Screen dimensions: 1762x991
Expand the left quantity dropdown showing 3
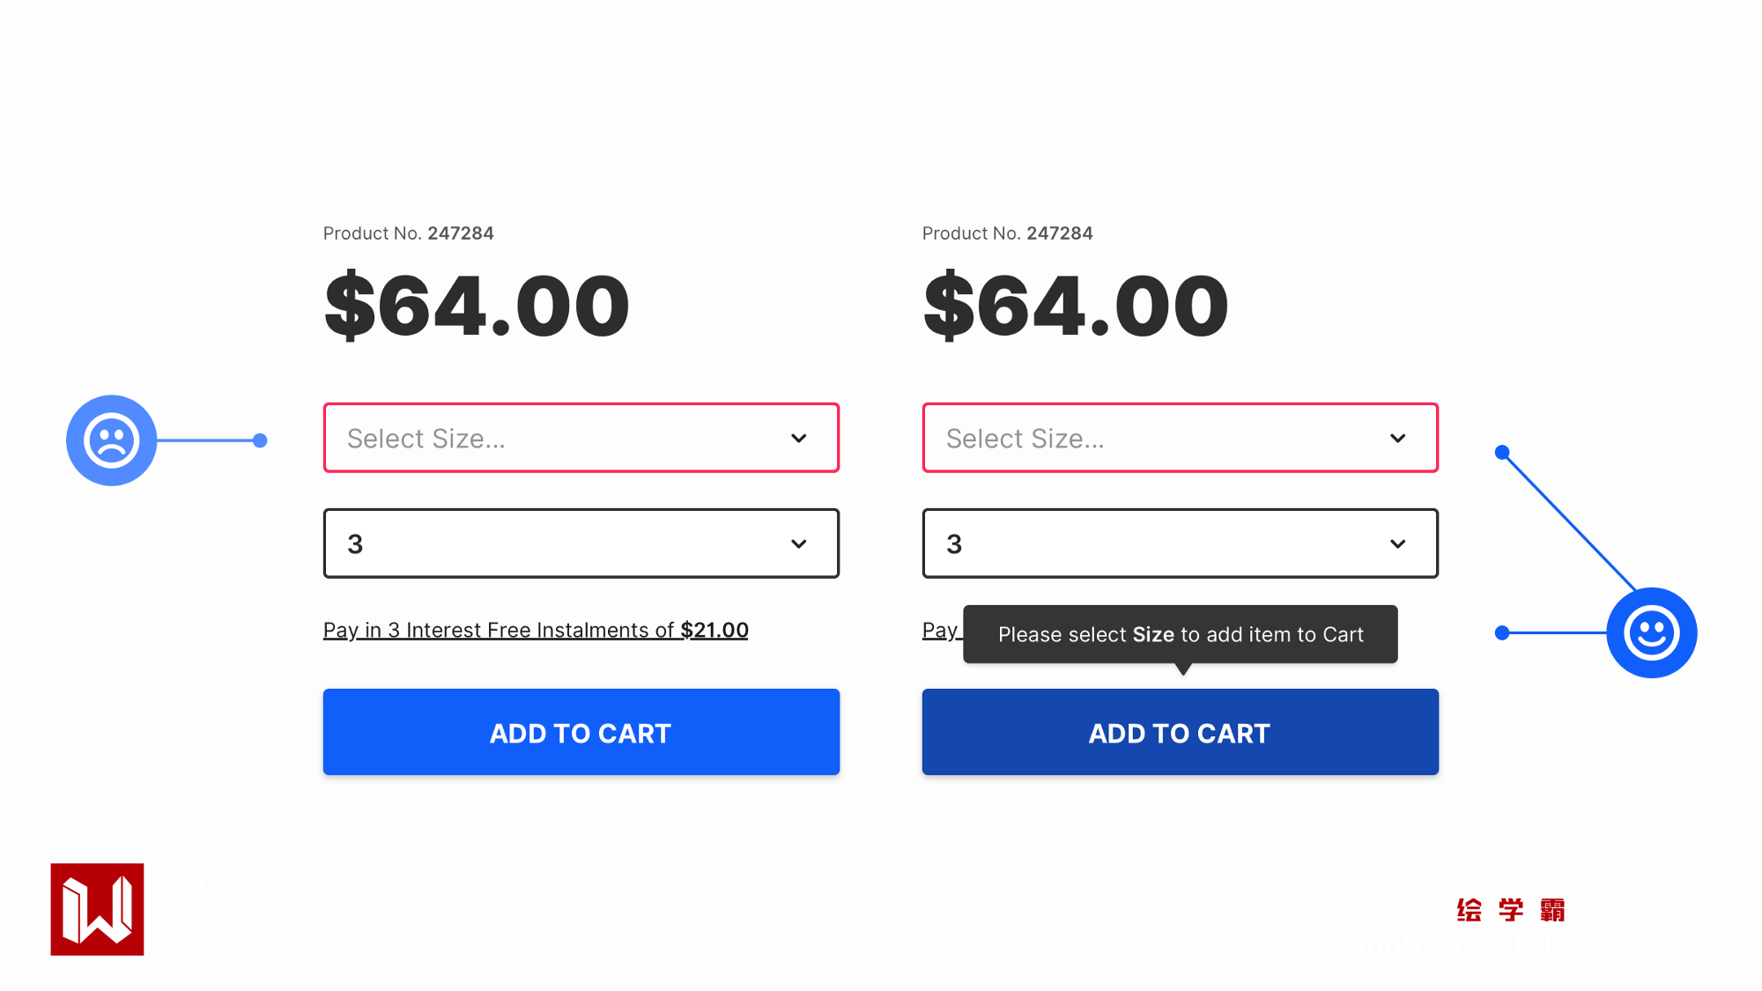581,544
